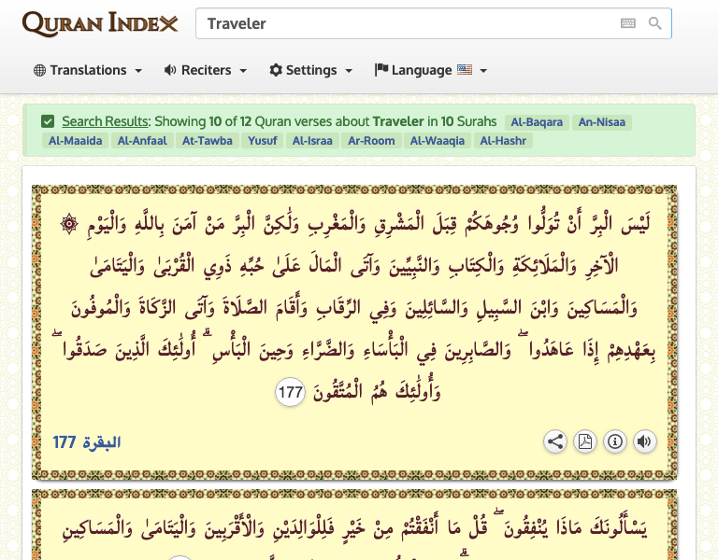Click the verse number 177 circle marker

tap(291, 393)
